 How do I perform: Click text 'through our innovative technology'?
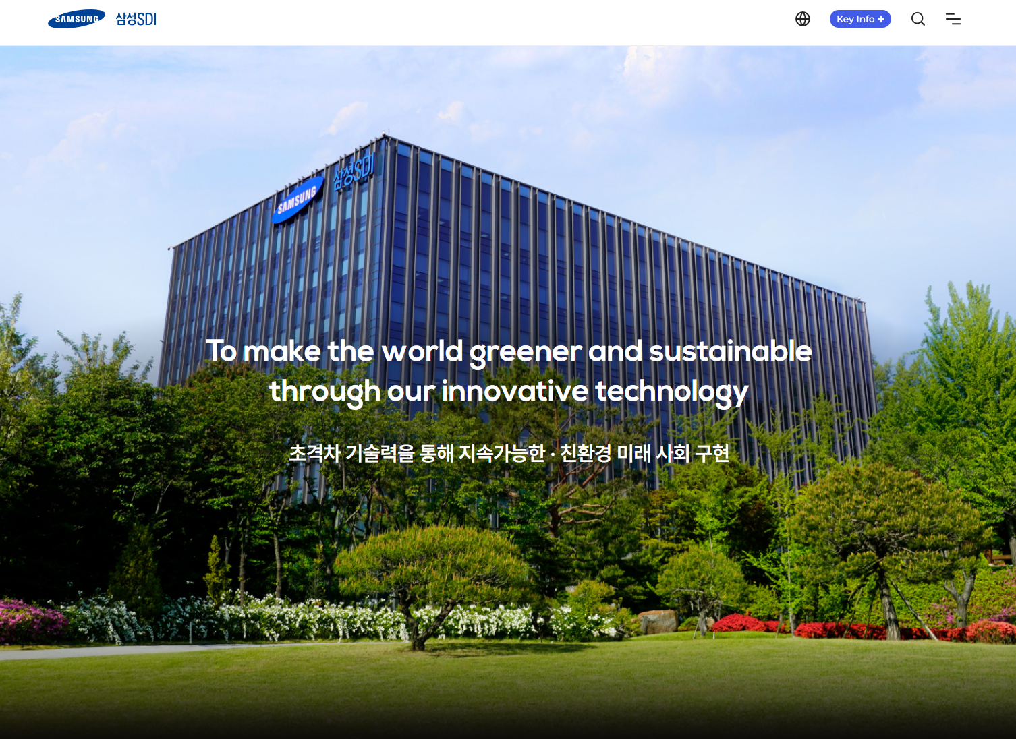coord(509,392)
